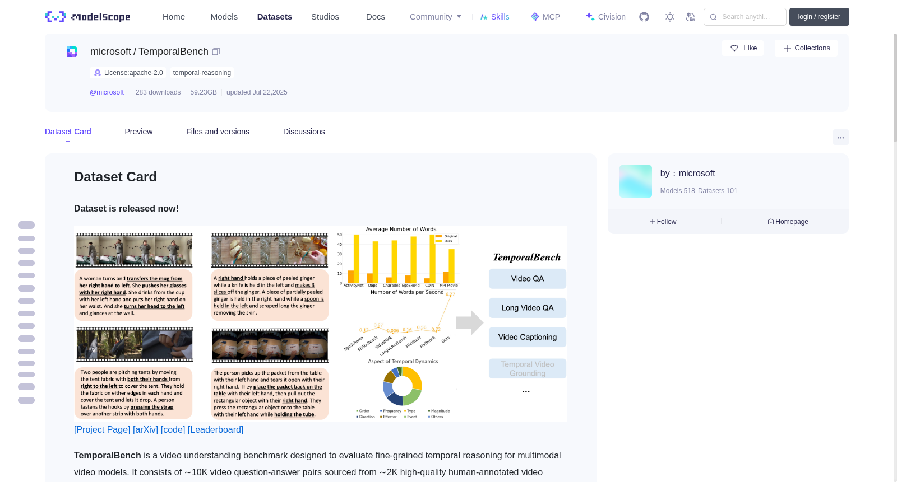Click the '59.23GB' size text

pos(204,92)
